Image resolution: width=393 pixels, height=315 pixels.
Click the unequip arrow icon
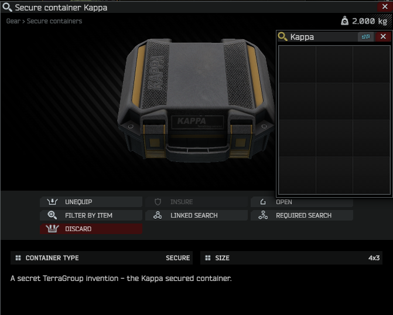[x=52, y=202]
